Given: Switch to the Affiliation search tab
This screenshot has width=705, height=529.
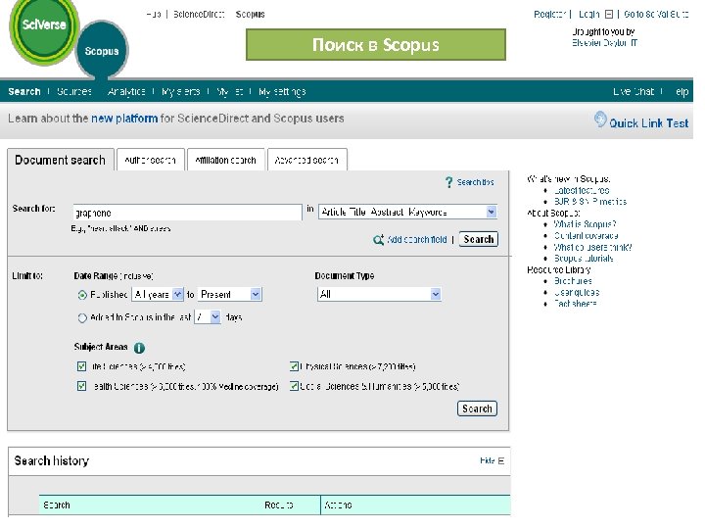Looking at the screenshot, I should [225, 160].
